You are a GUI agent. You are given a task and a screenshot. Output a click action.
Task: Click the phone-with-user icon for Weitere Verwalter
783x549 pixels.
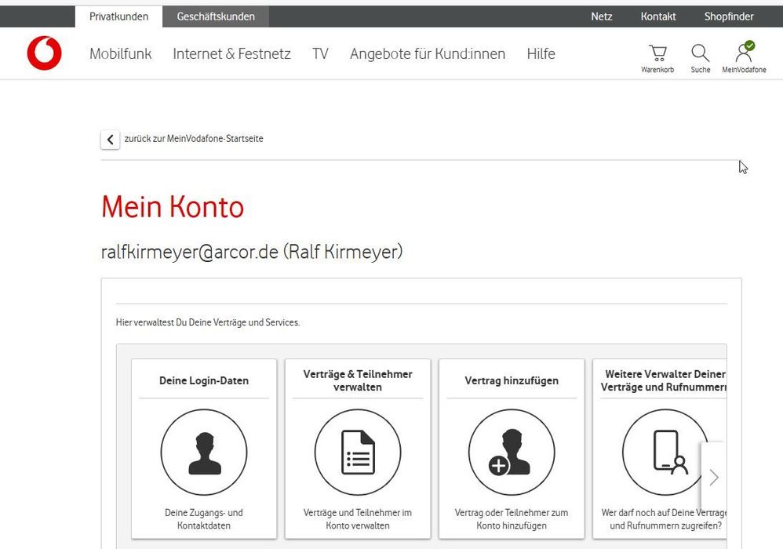665,453
